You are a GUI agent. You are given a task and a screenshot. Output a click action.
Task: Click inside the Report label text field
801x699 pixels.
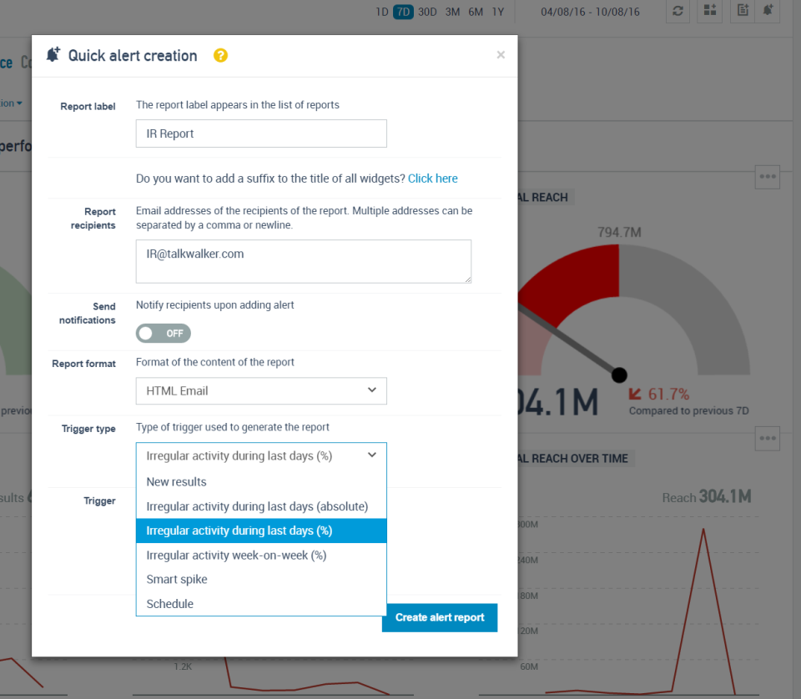click(x=261, y=133)
